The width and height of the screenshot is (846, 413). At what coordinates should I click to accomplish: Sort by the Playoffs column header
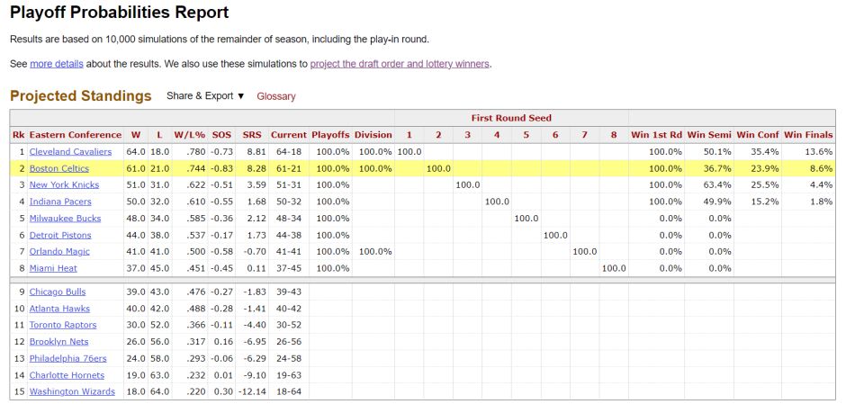point(330,135)
